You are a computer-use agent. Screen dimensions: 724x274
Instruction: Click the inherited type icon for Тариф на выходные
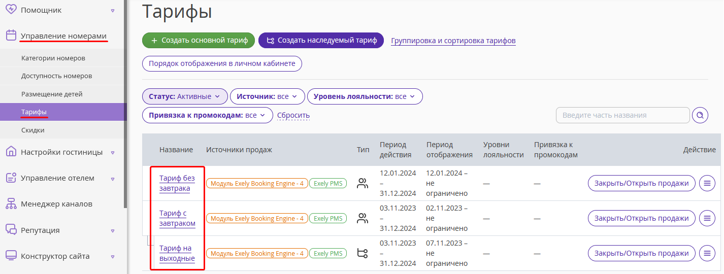pos(363,253)
